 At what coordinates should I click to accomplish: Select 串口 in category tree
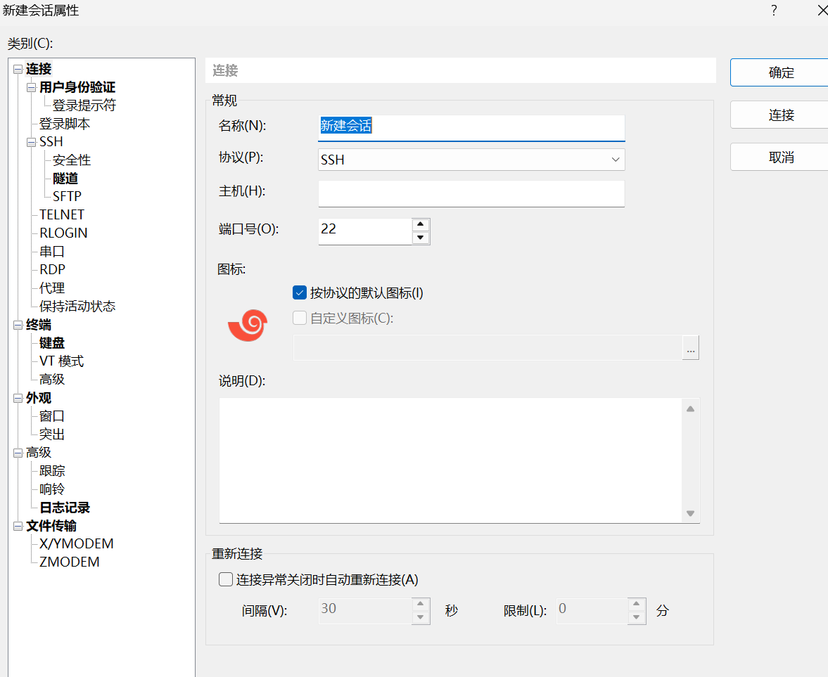pos(52,251)
